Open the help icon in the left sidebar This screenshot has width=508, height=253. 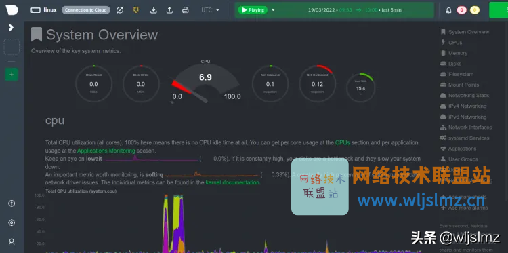tap(12, 203)
